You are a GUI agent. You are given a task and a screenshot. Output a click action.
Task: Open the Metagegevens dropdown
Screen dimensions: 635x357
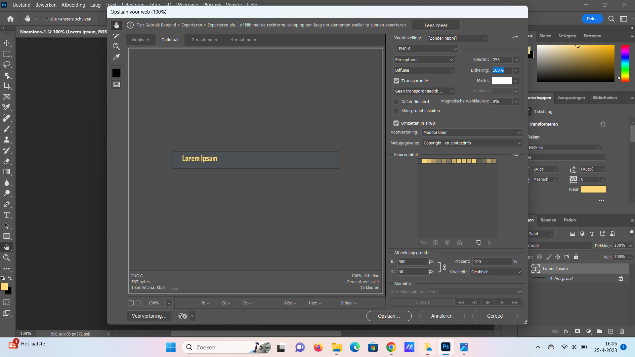pos(472,143)
